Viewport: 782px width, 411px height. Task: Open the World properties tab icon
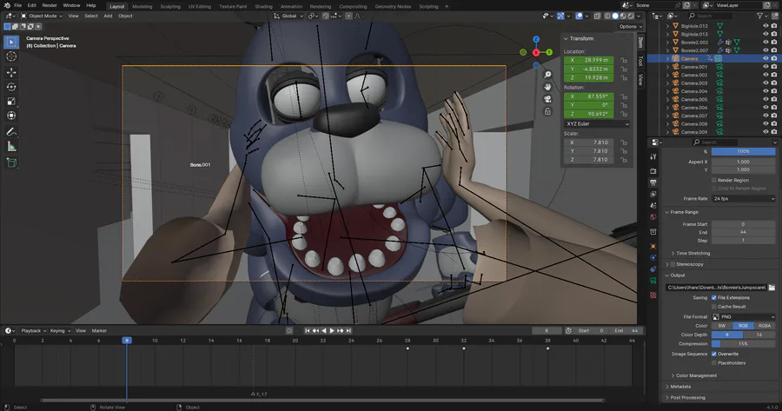[653, 217]
